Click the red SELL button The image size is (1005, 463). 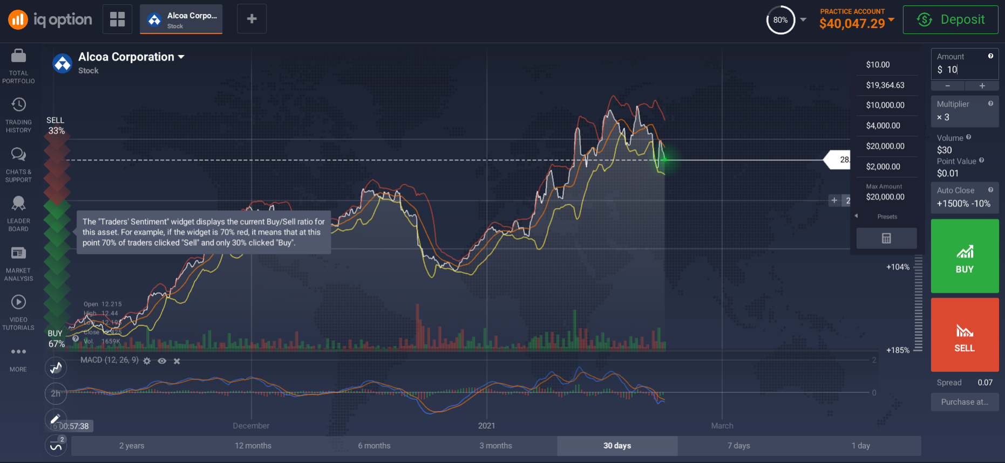click(x=965, y=335)
